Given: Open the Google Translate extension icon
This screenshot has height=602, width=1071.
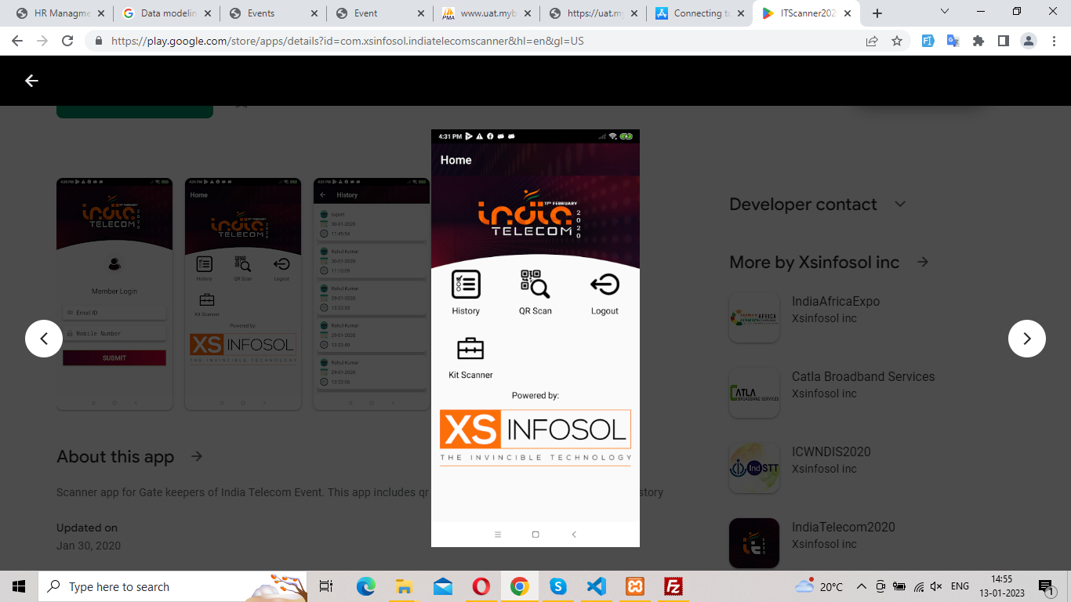Looking at the screenshot, I should pos(953,41).
